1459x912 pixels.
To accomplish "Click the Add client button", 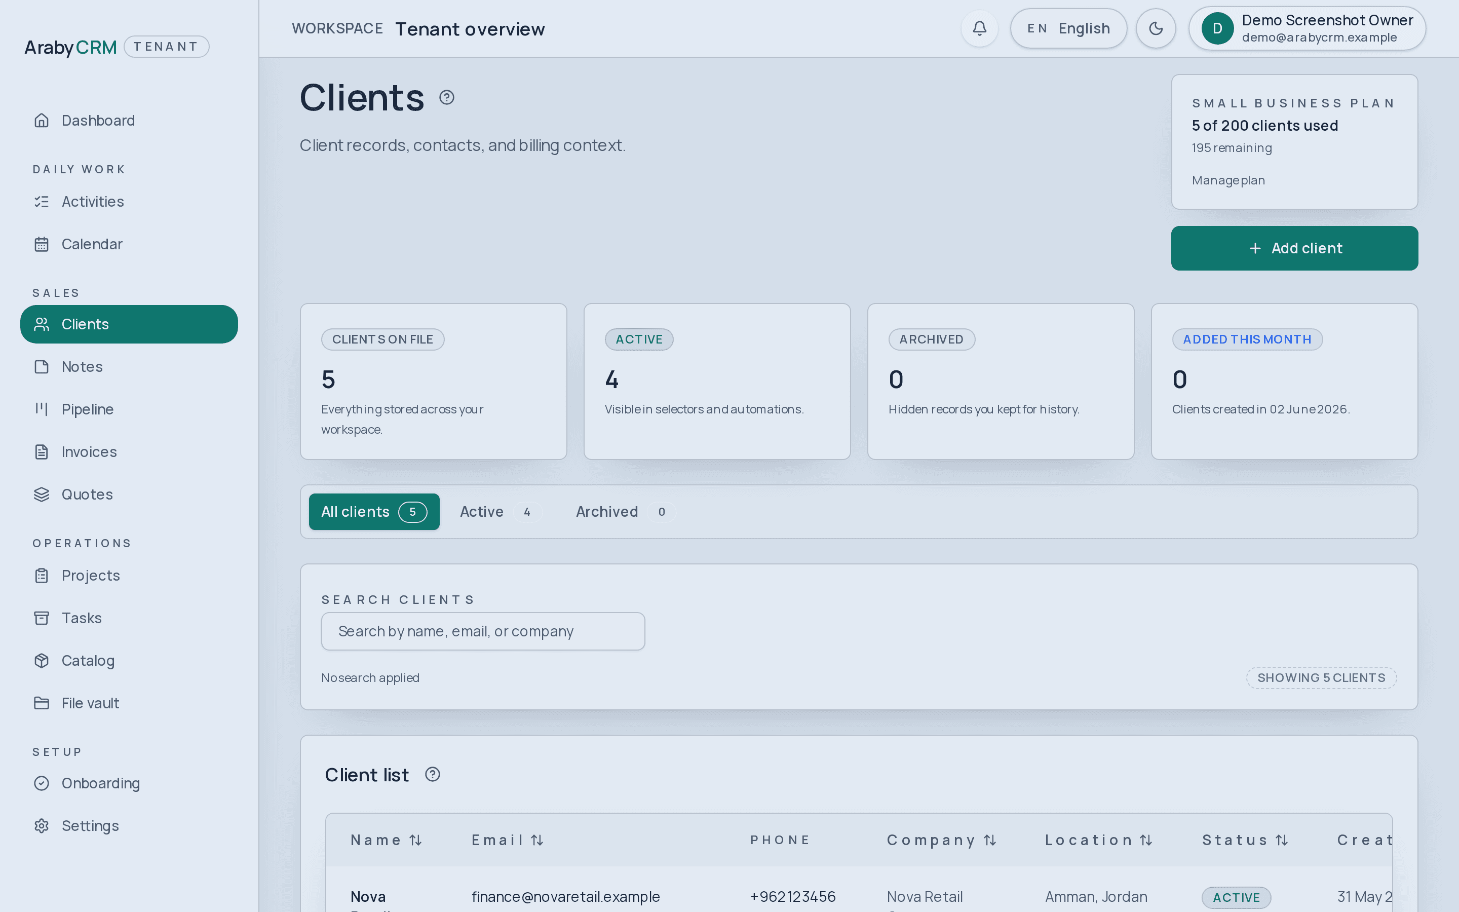I will [1294, 248].
